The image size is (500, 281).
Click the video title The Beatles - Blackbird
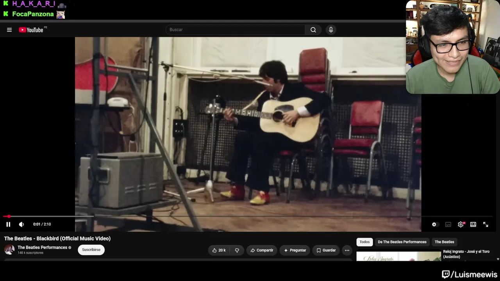(57, 238)
